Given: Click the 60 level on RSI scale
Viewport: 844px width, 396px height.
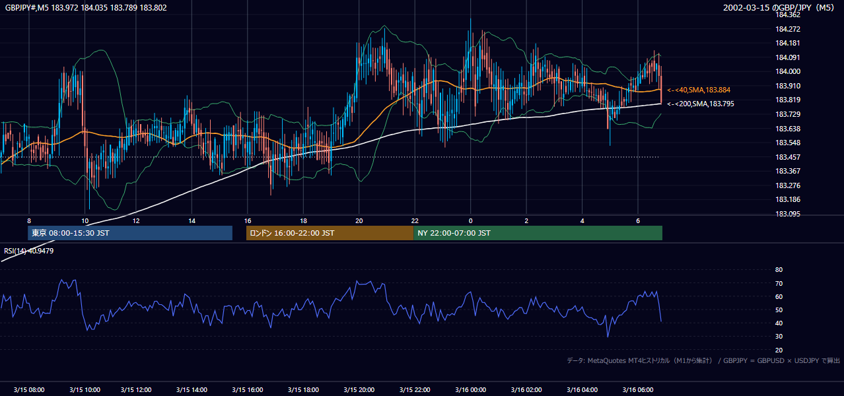Looking at the screenshot, I should (779, 296).
